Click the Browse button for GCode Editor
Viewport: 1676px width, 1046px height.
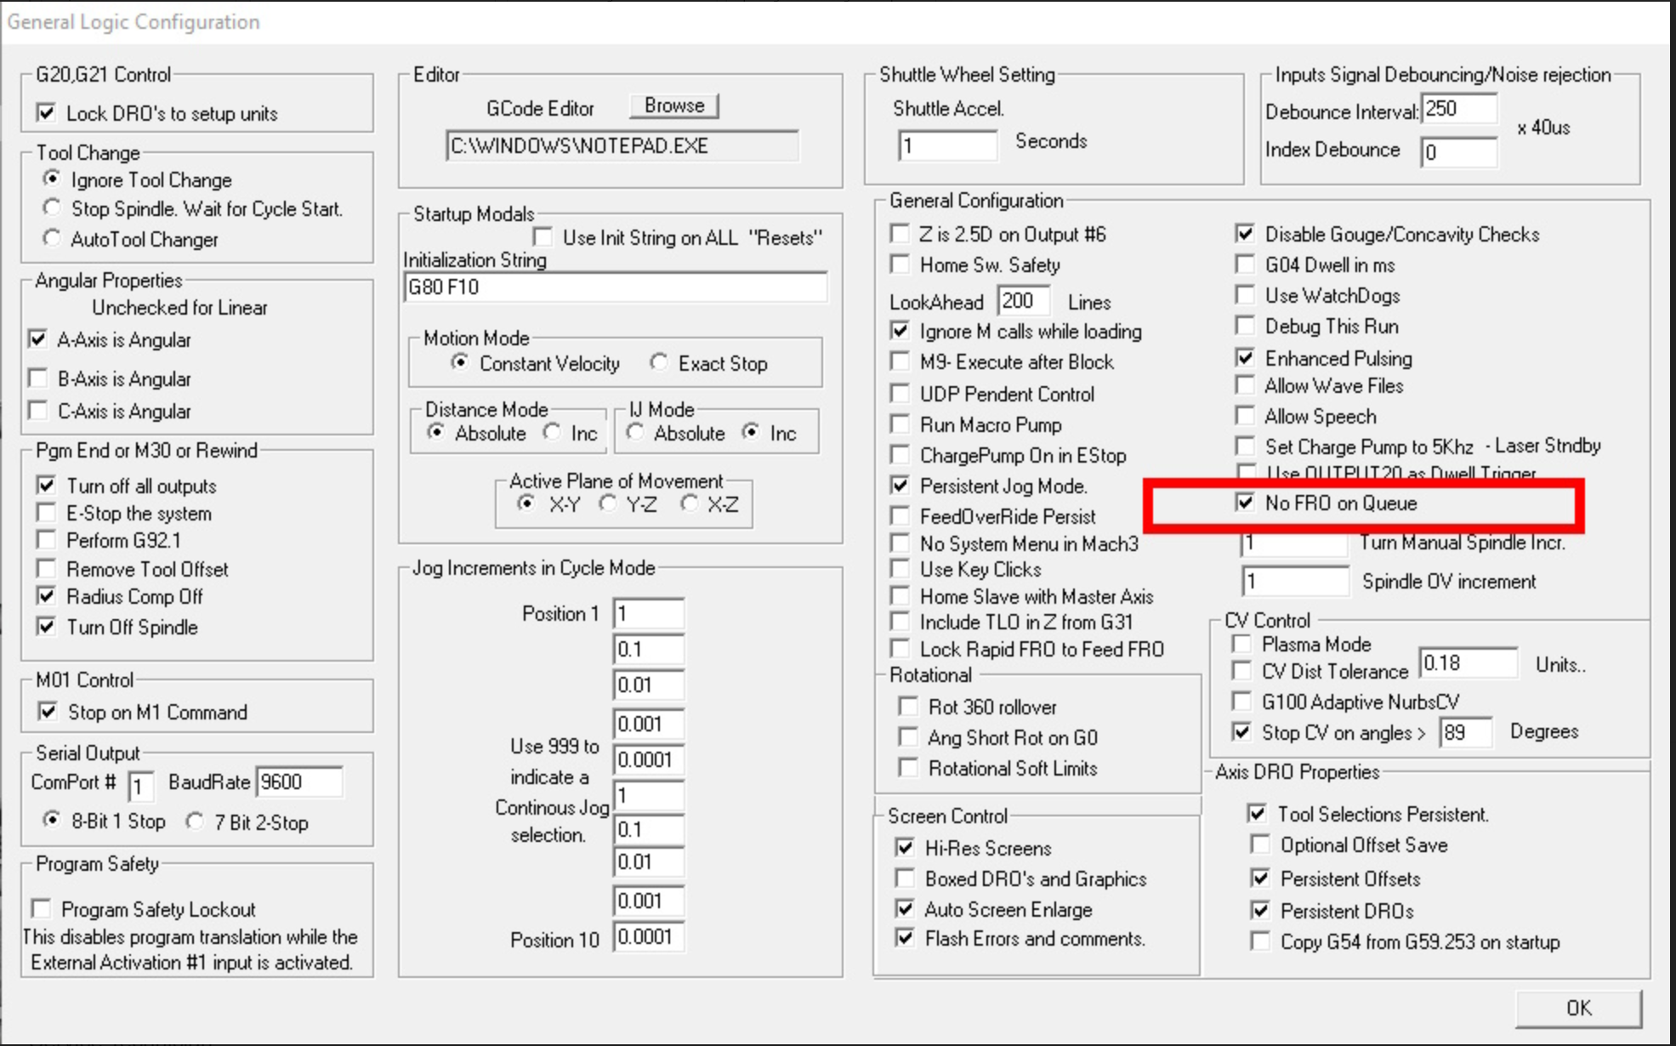[673, 106]
